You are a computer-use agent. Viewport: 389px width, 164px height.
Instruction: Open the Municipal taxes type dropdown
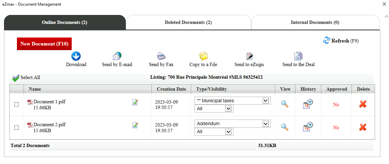coord(232,101)
